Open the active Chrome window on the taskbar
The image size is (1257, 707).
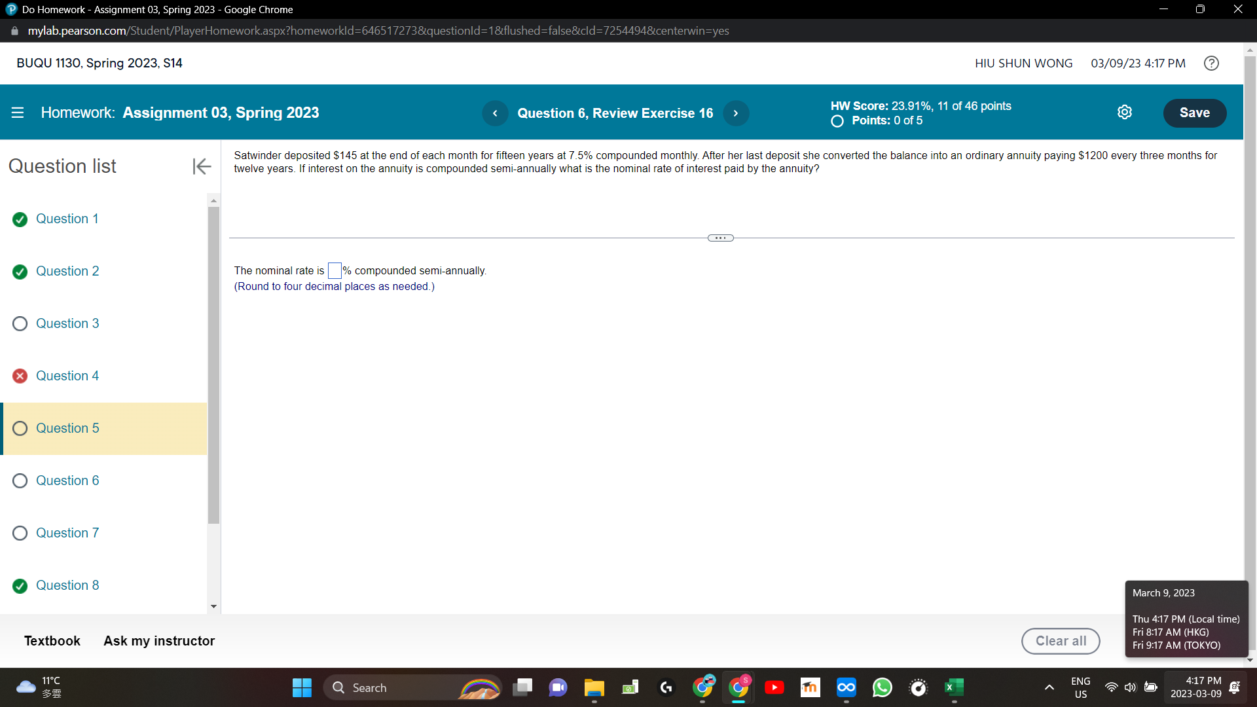[738, 687]
